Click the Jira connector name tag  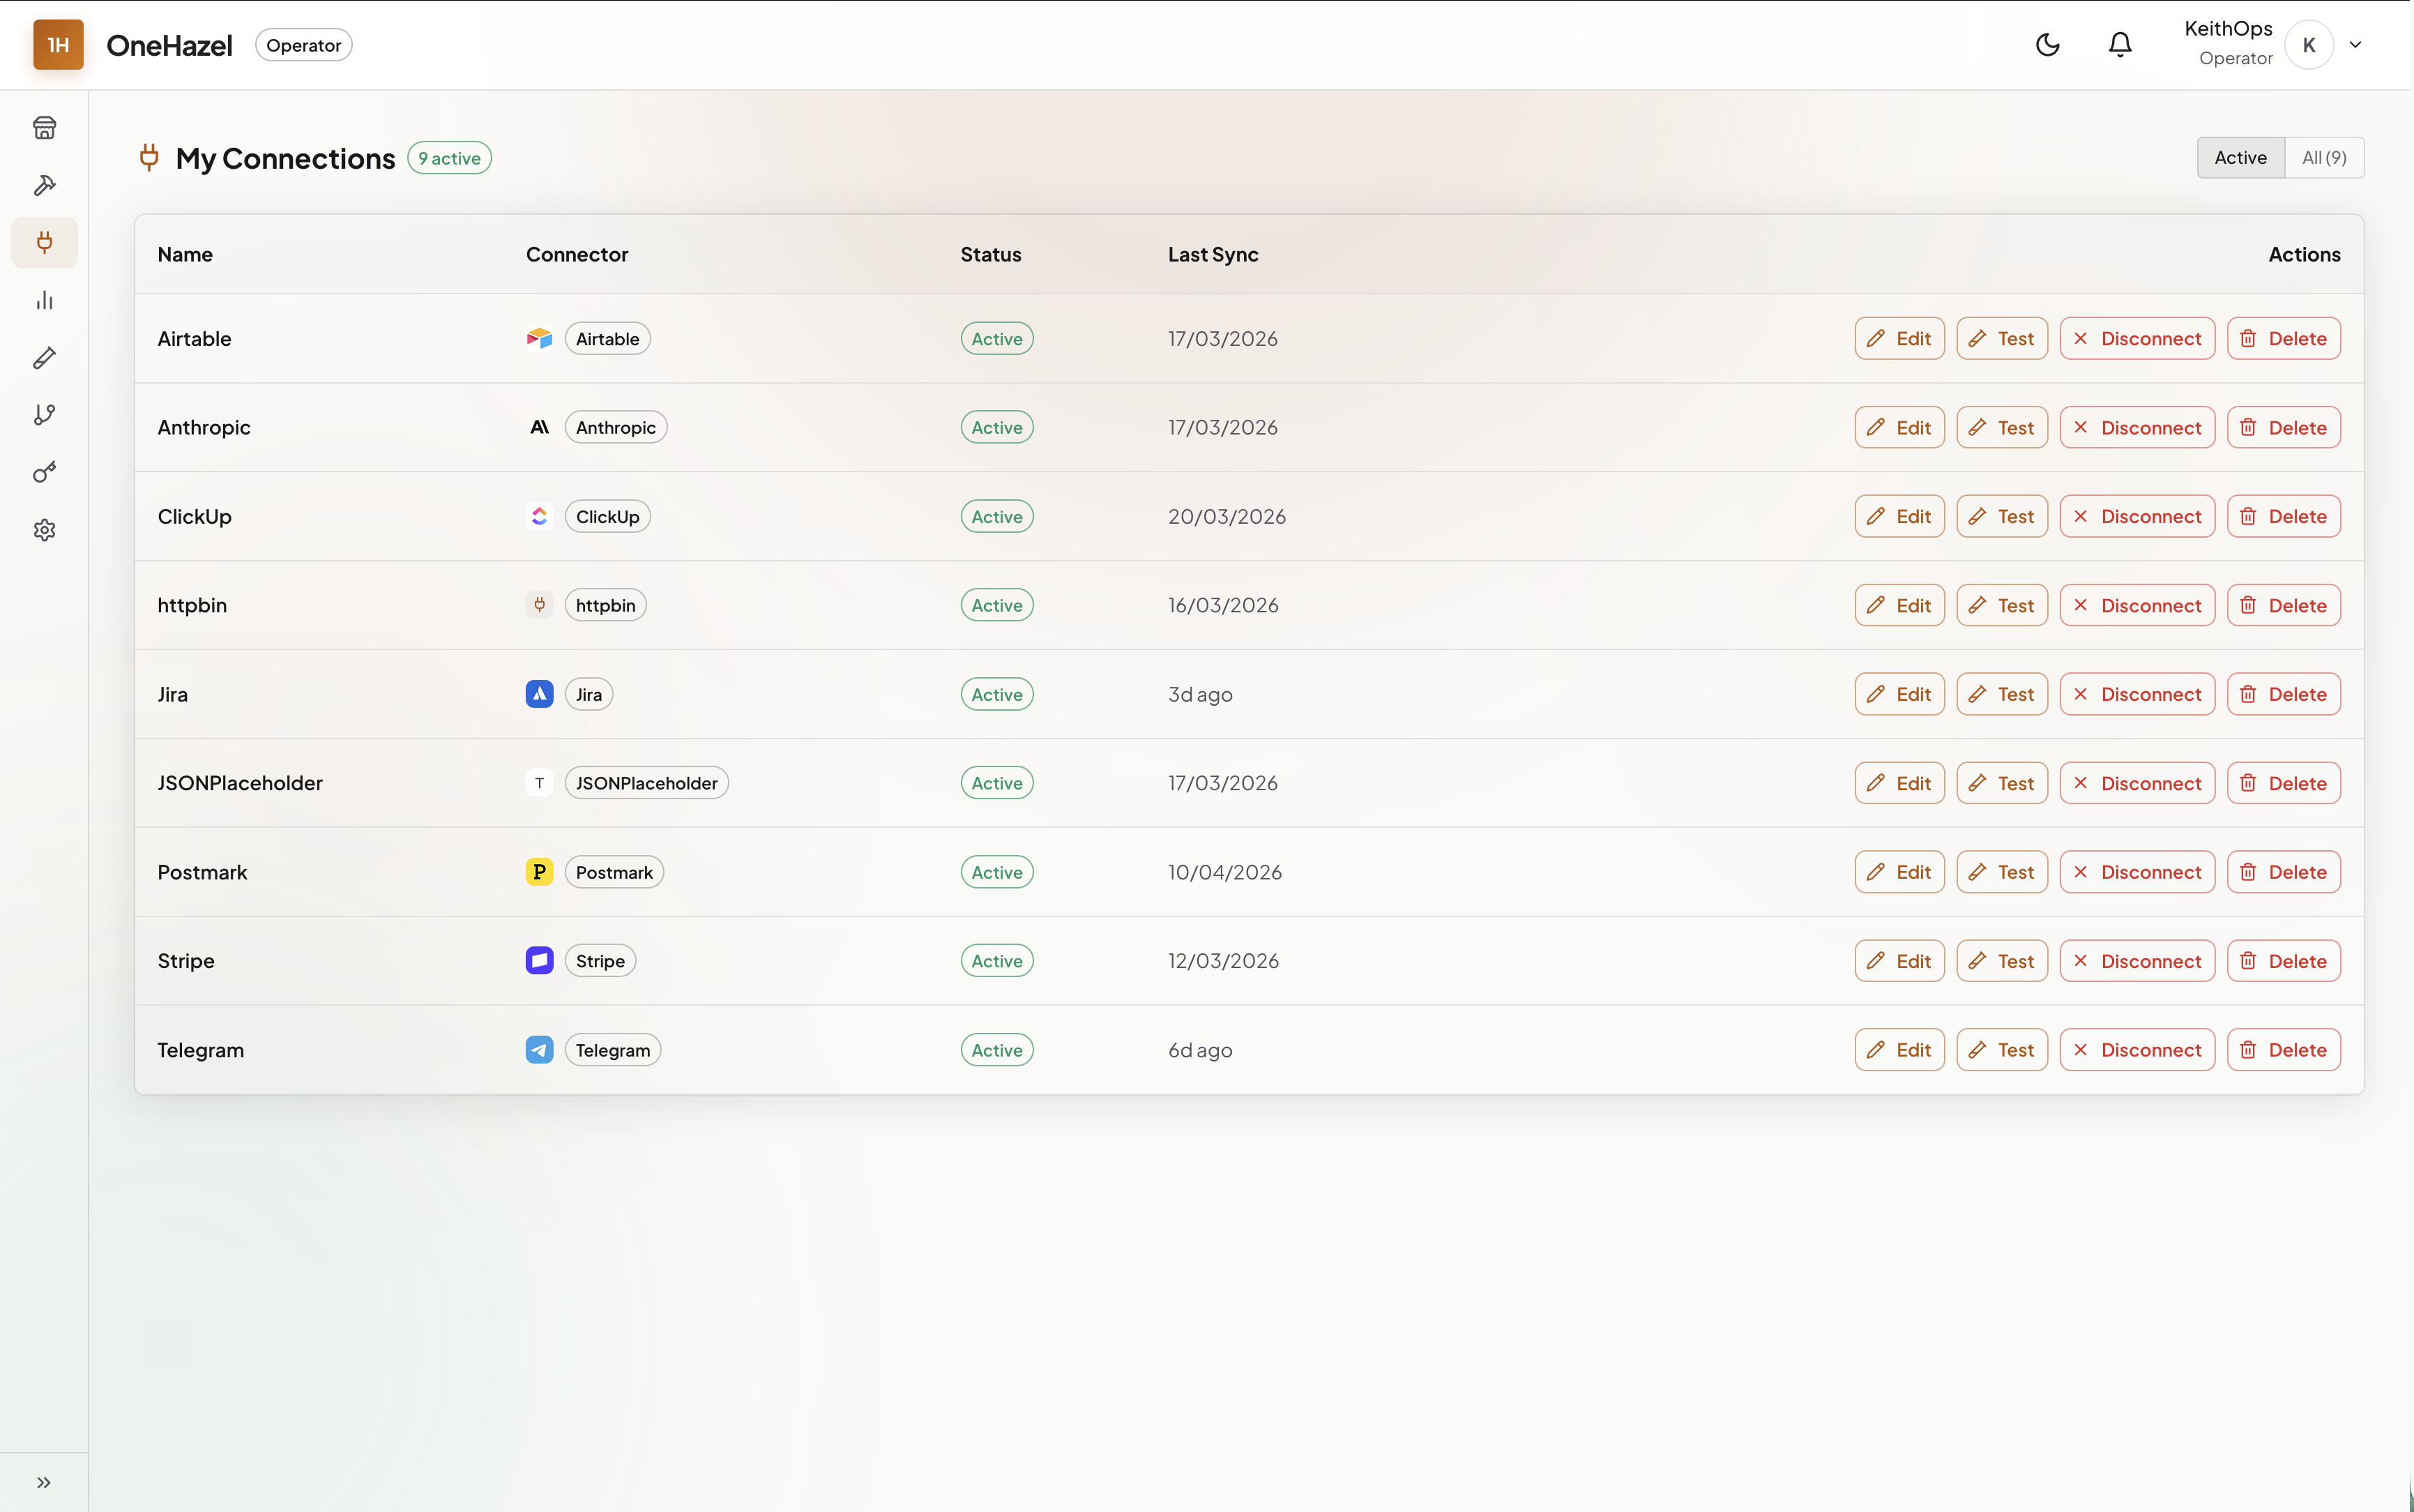point(589,694)
